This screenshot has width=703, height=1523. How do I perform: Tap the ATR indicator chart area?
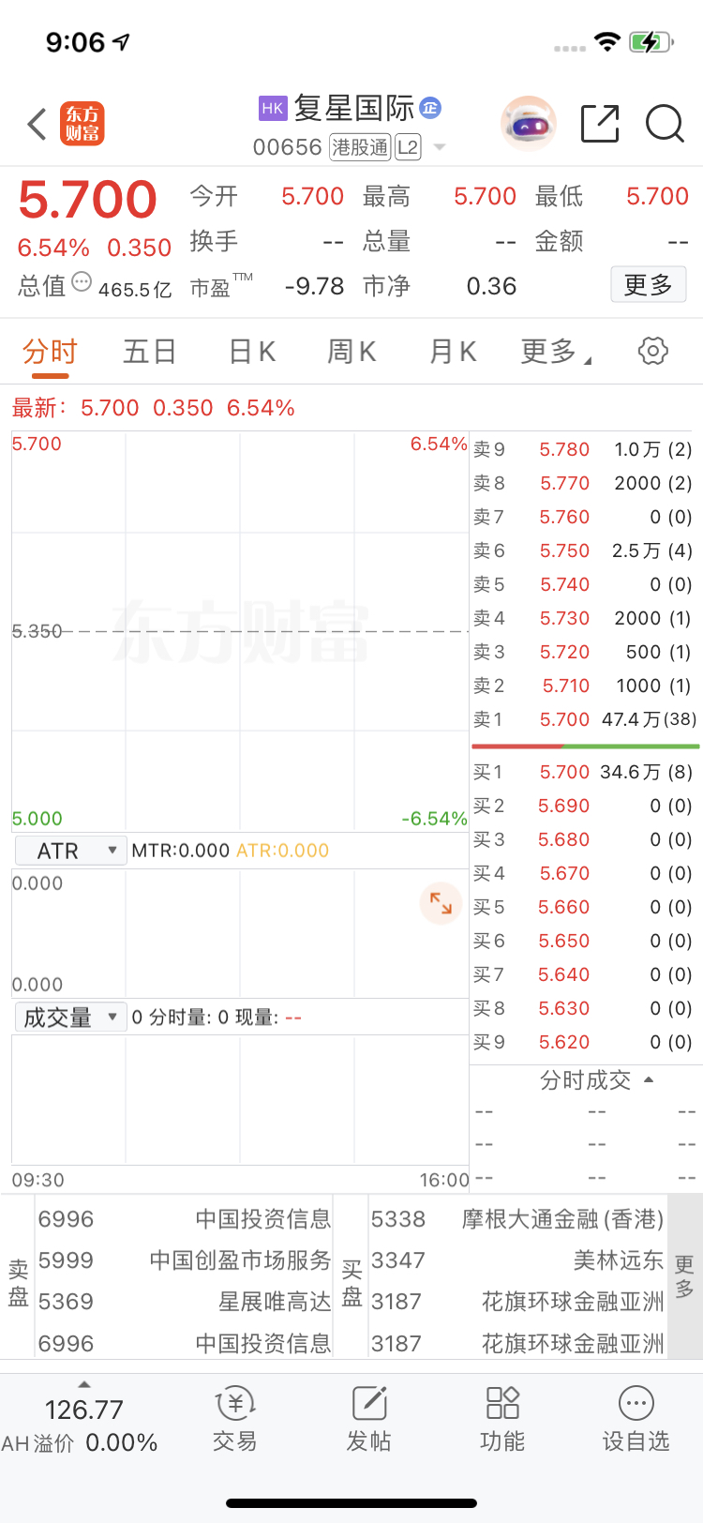[x=240, y=933]
